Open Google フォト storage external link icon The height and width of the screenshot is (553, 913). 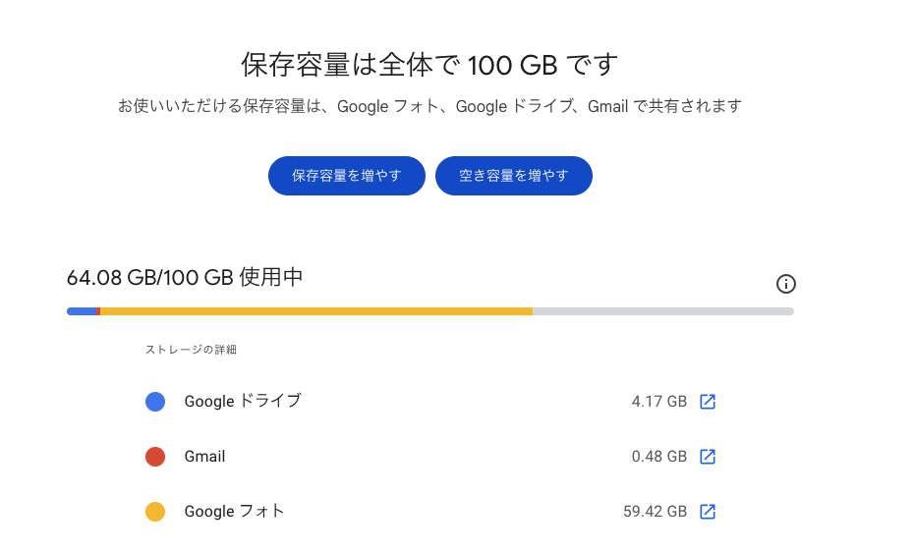[x=708, y=512]
